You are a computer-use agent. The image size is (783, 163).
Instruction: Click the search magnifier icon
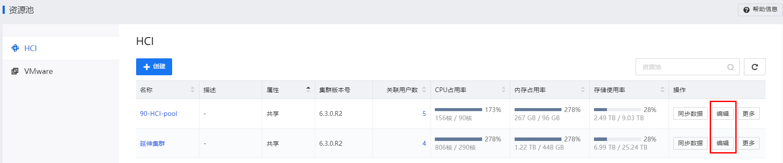pyautogui.click(x=731, y=67)
